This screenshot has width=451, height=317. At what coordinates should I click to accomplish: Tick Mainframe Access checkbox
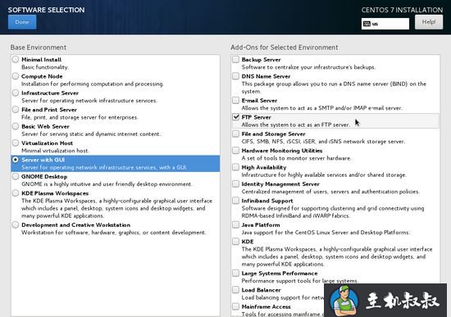pyautogui.click(x=236, y=306)
